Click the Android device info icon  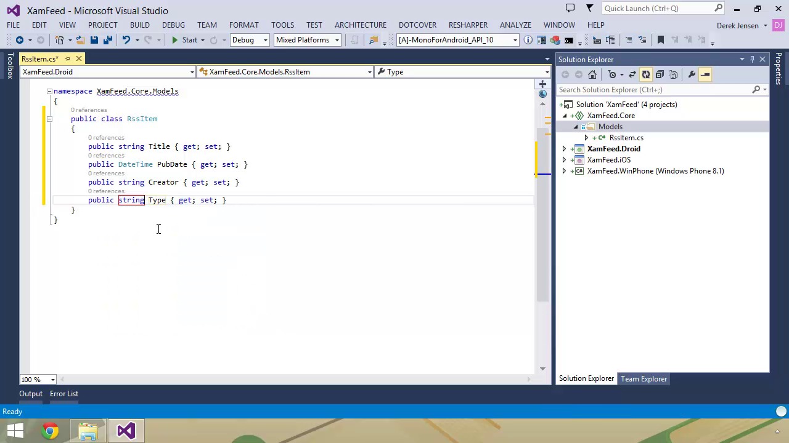click(x=528, y=40)
